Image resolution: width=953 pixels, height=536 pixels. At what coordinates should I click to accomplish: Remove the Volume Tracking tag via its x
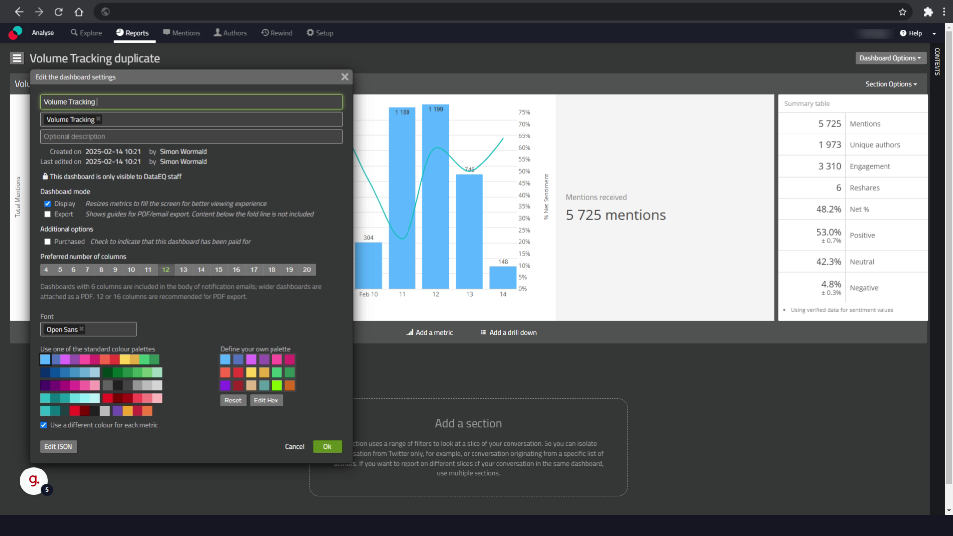99,119
